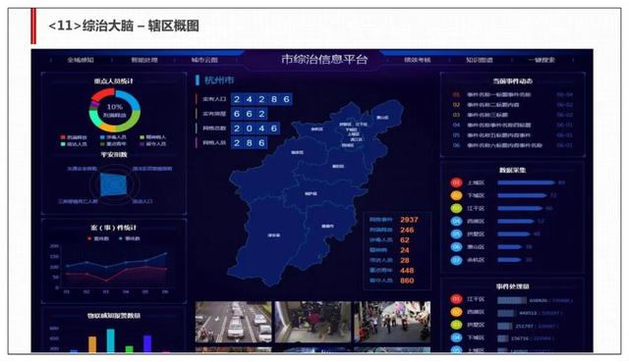Screen dimensions: 629x362
Task: Open the 一键搜索 tab at top right
Action: [542, 60]
